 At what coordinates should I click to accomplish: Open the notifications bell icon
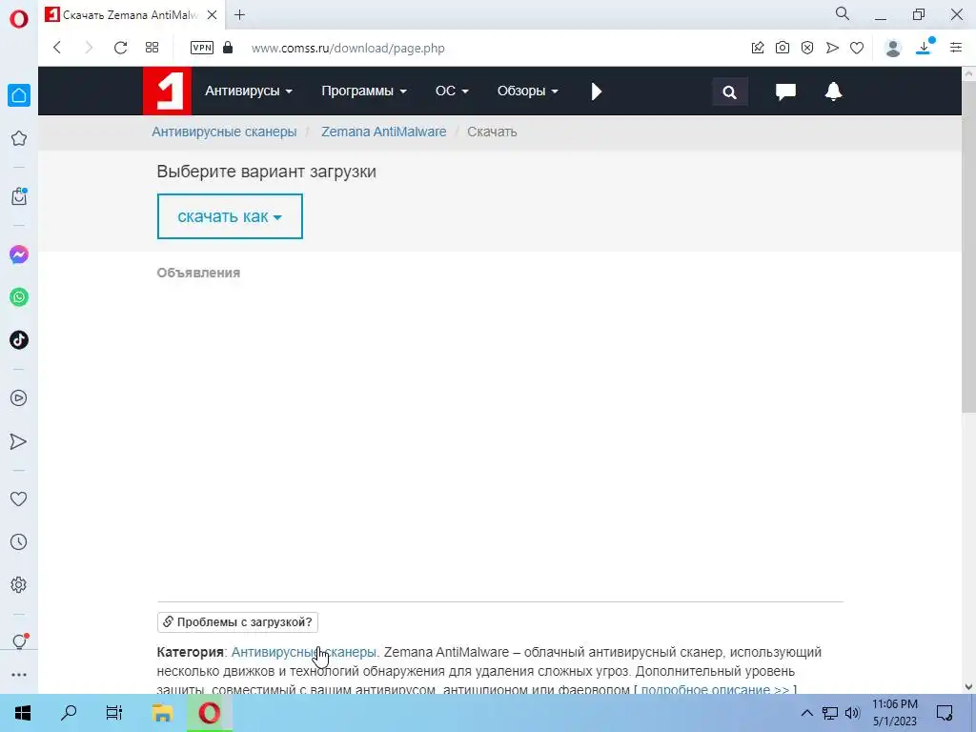coord(833,91)
